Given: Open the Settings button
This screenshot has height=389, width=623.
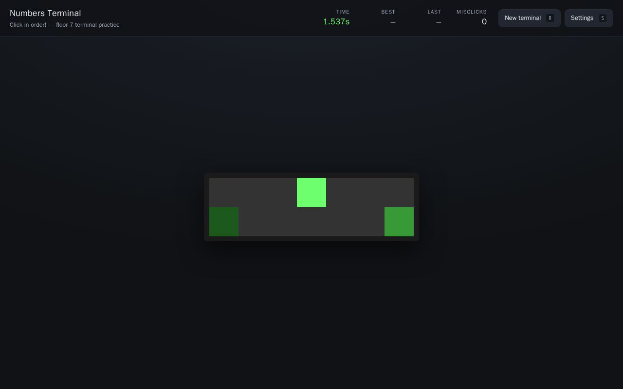Looking at the screenshot, I should (x=588, y=18).
